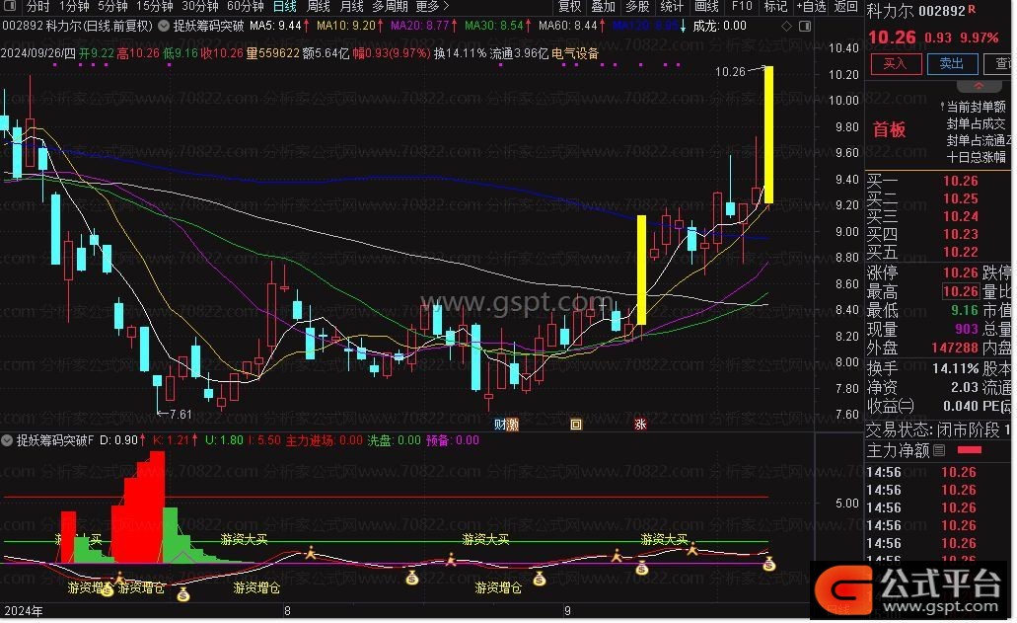Click the 买二 10.25 bid row
Image resolution: width=1017 pixels, height=623 pixels.
tap(923, 198)
